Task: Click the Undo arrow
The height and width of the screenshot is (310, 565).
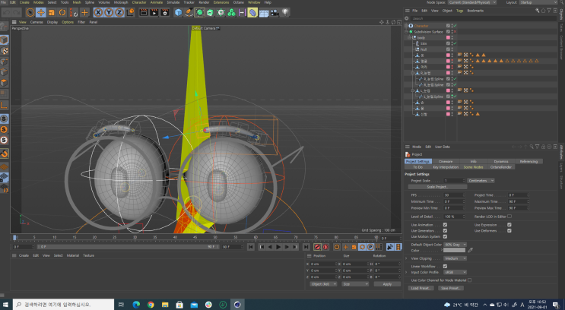Action: click(x=6, y=13)
